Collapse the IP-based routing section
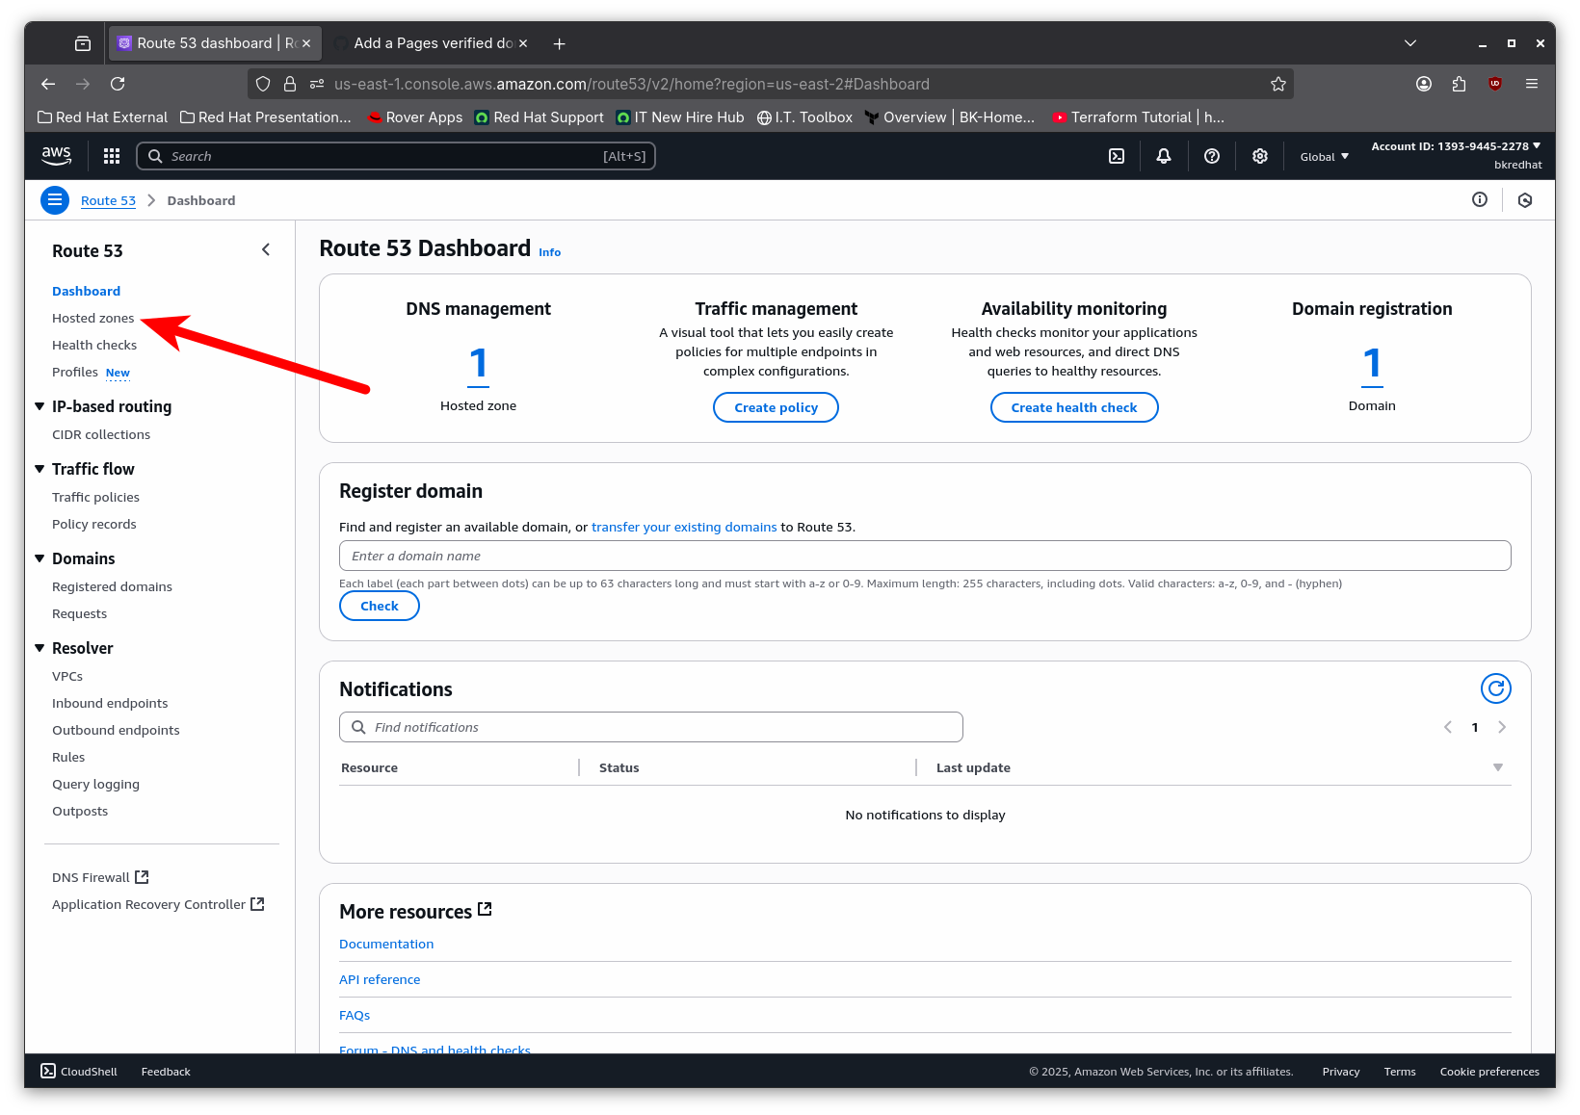The width and height of the screenshot is (1580, 1115). pos(39,406)
